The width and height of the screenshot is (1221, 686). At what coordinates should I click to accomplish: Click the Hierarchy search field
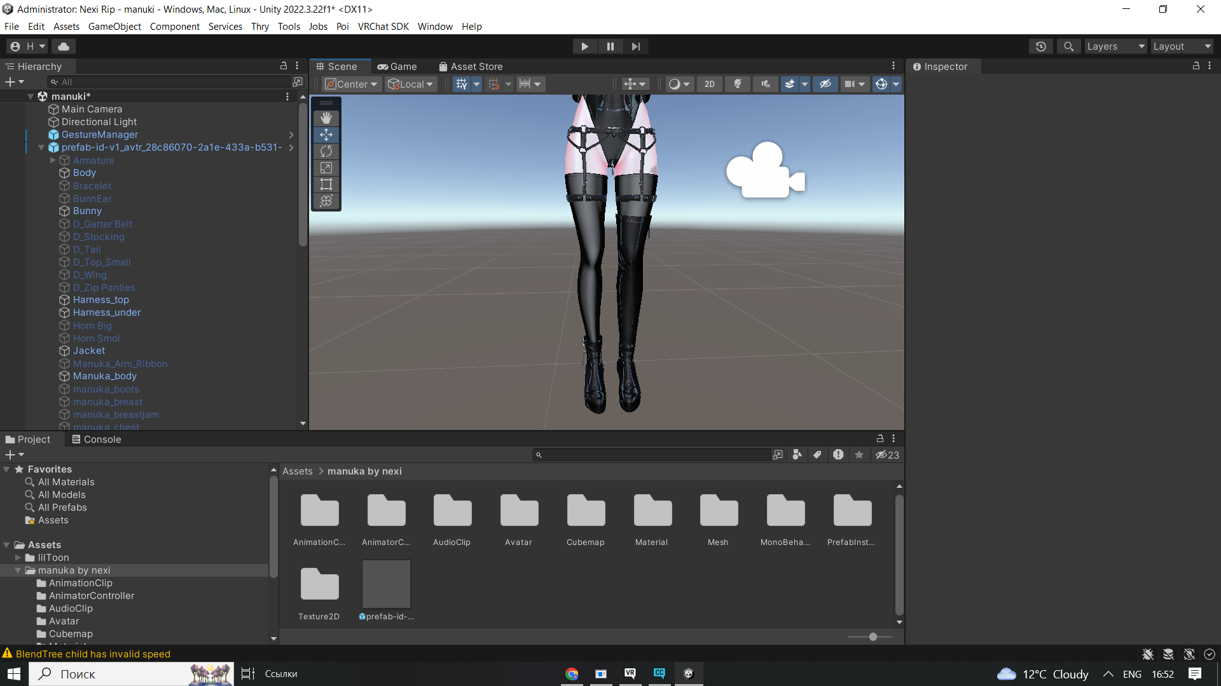tap(169, 82)
